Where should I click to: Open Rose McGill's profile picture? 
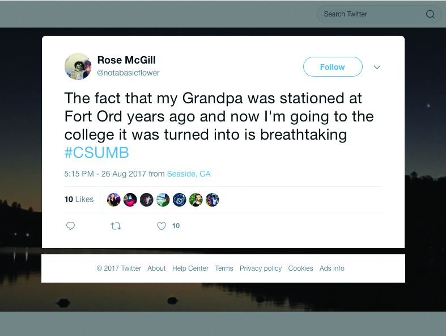78,66
